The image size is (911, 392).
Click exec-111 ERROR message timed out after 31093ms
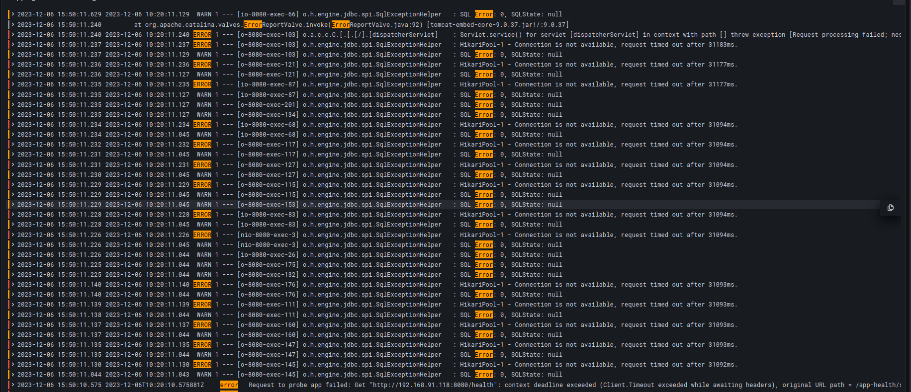click(x=599, y=305)
